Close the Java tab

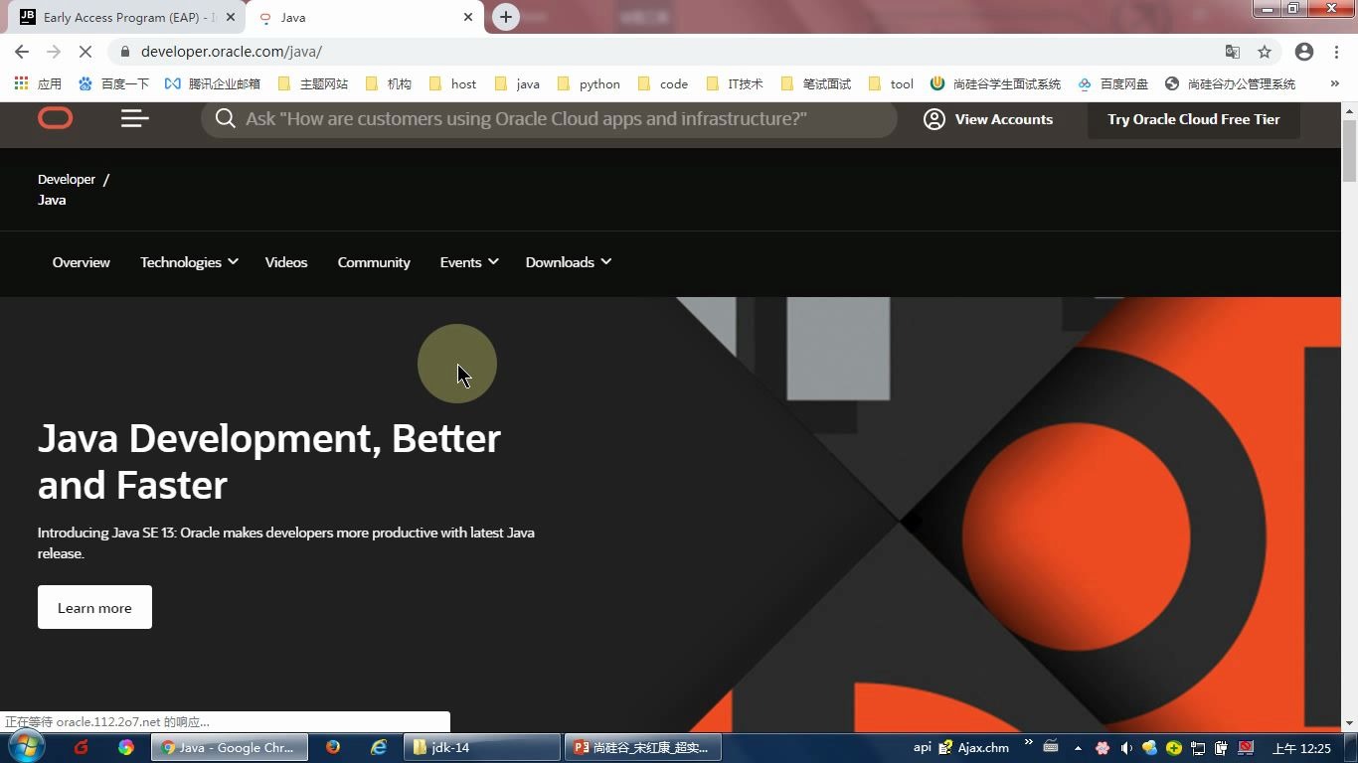pyautogui.click(x=468, y=17)
